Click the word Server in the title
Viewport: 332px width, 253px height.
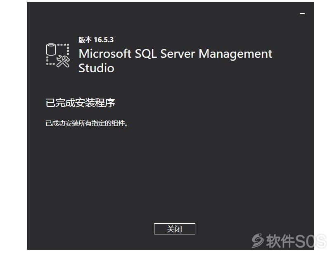pyautogui.click(x=178, y=54)
